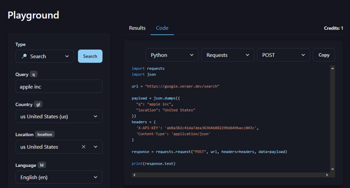Click the X-API-KEY value in the code

(211, 128)
